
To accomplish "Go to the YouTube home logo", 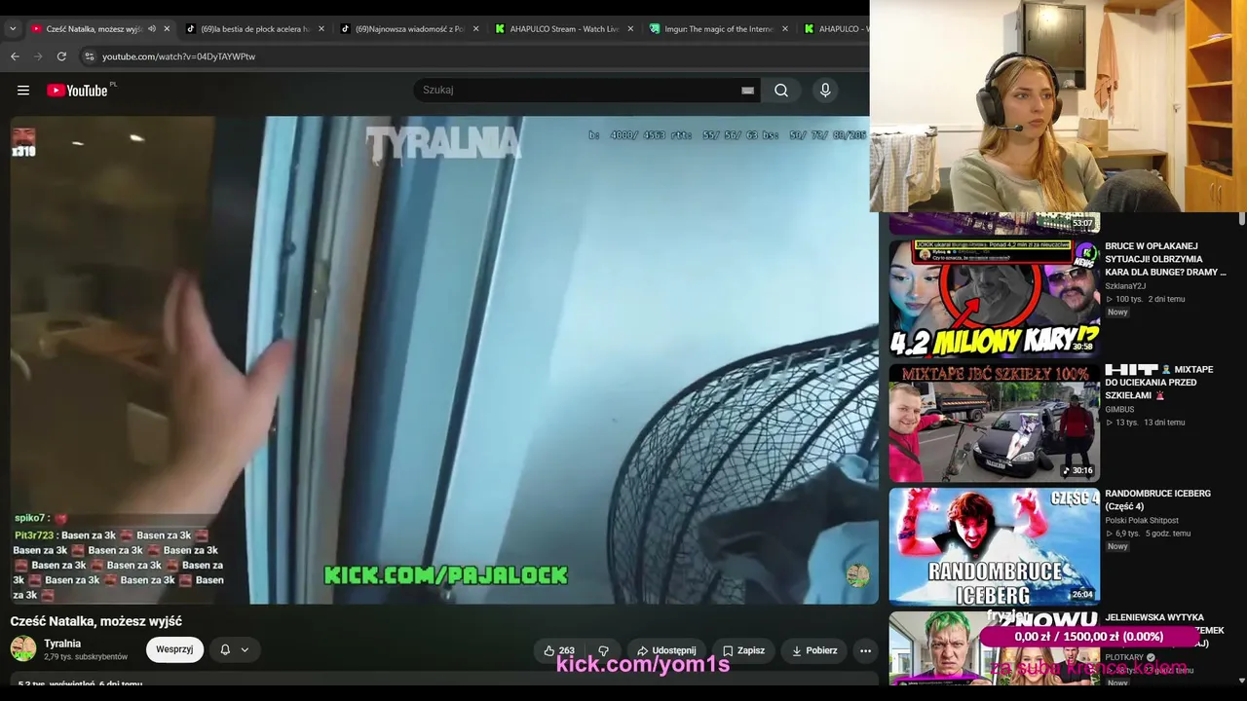I will 77,91.
